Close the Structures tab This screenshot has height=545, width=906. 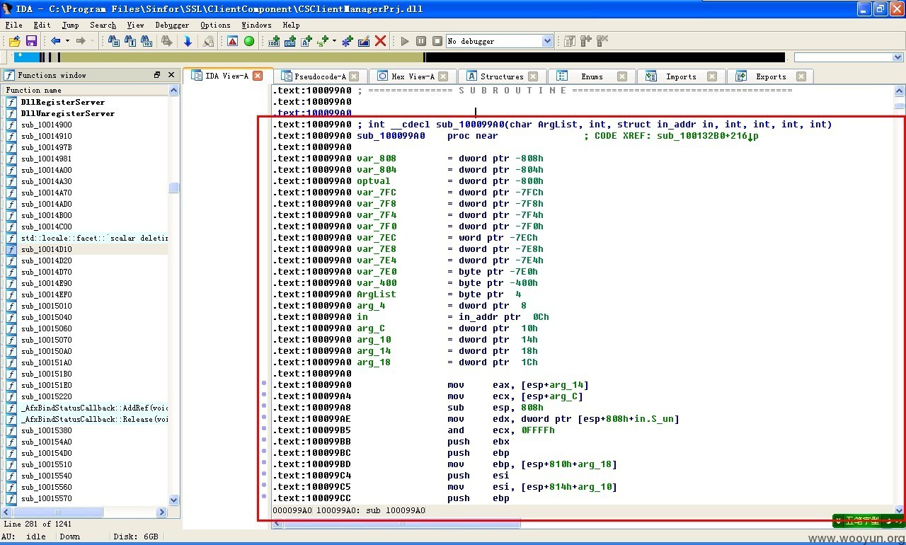pos(533,76)
